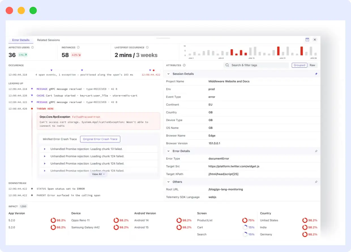Click the collapse panel icon beside close

pos(307,40)
